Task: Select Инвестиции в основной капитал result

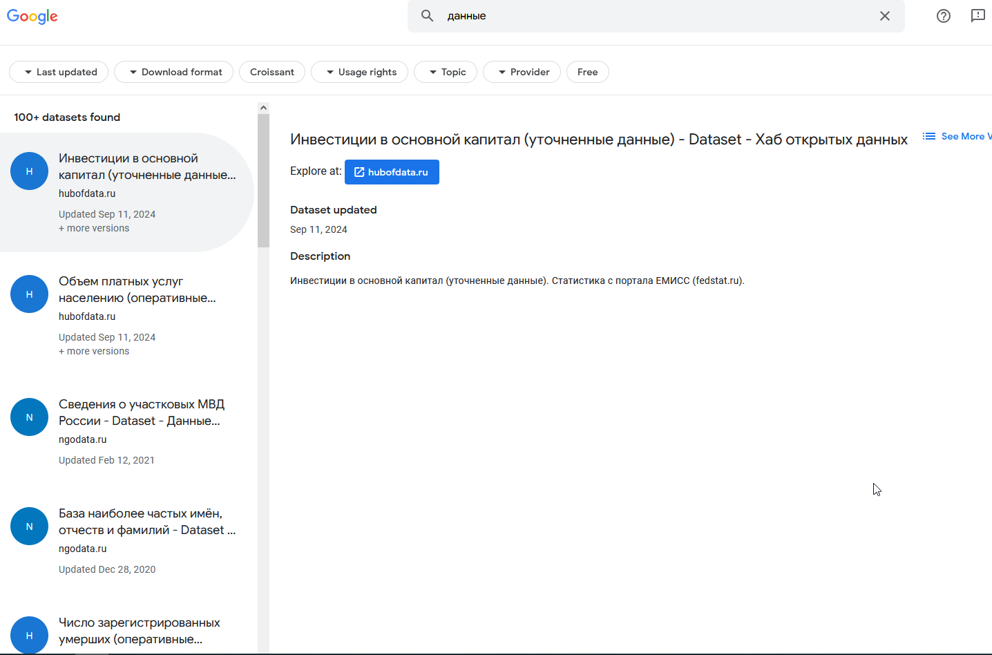Action: [127, 192]
